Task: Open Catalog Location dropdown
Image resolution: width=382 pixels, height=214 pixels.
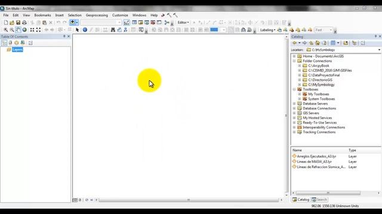Action: tap(379, 50)
